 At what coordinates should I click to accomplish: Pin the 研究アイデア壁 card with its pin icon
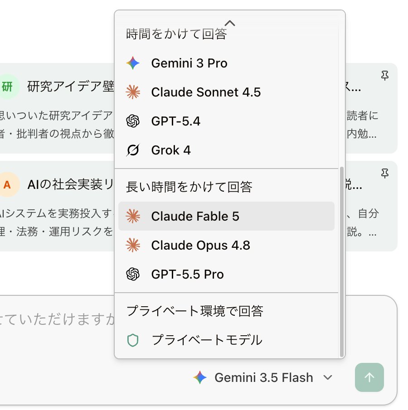pyautogui.click(x=385, y=76)
